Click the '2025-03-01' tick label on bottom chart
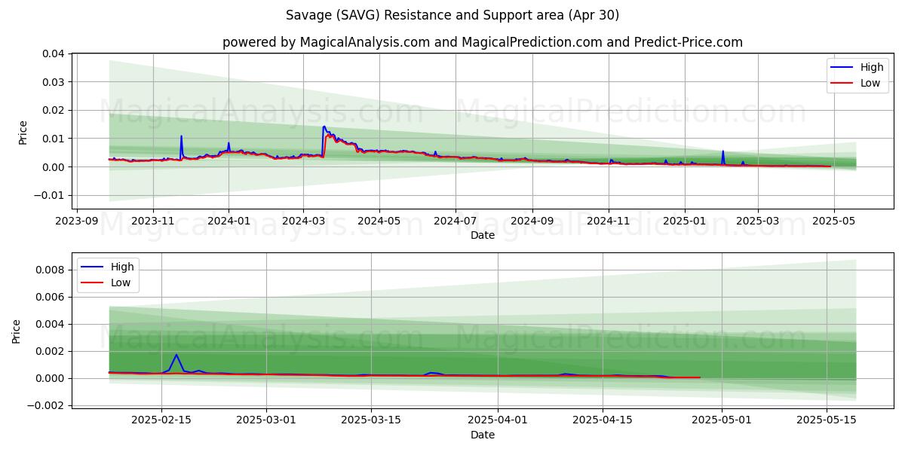 (266, 421)
